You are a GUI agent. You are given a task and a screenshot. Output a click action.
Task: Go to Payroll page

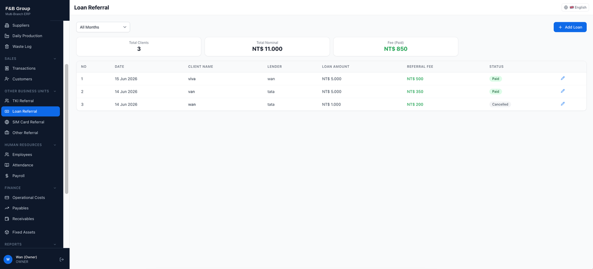(30, 176)
